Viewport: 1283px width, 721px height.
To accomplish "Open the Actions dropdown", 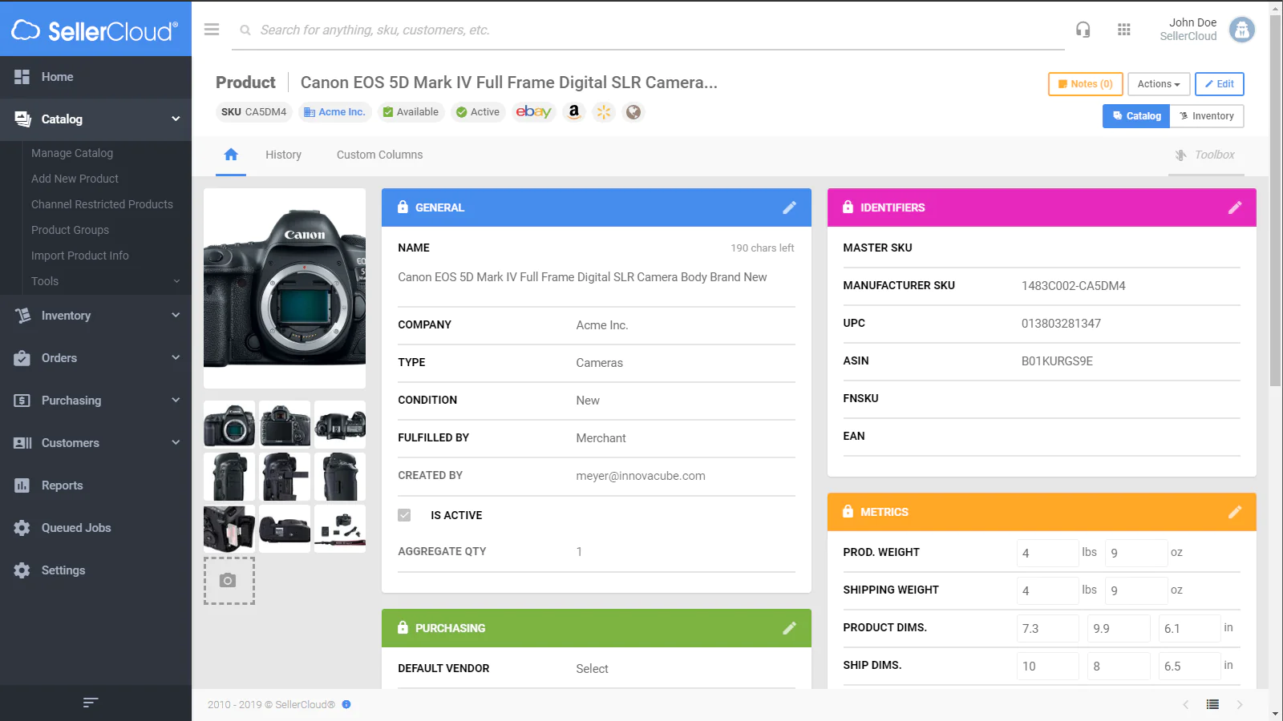I will pos(1158,84).
